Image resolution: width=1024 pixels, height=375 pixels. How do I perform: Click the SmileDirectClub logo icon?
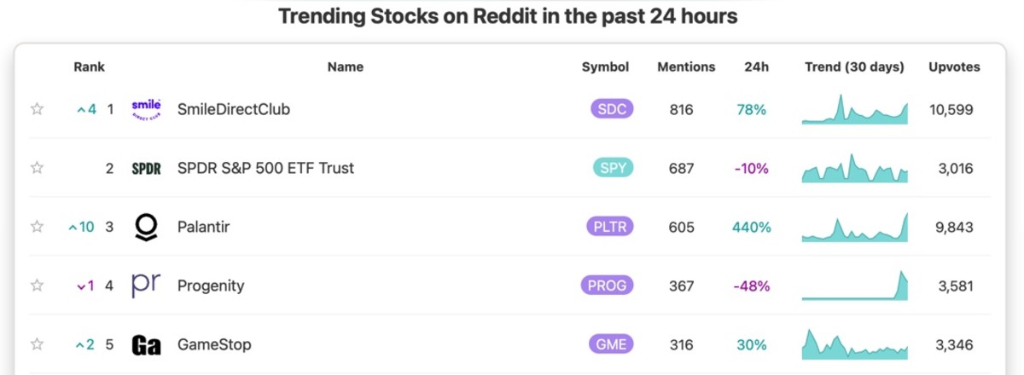pos(146,109)
